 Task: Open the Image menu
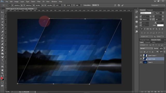click(16, 2)
